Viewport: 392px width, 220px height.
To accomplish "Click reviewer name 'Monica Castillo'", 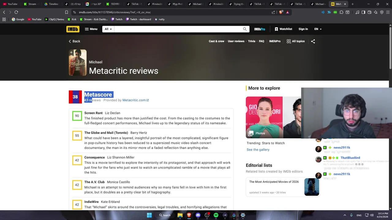I will tap(119, 182).
